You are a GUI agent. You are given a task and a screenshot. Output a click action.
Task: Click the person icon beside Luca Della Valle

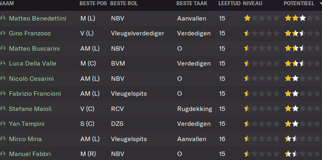coord(3,64)
